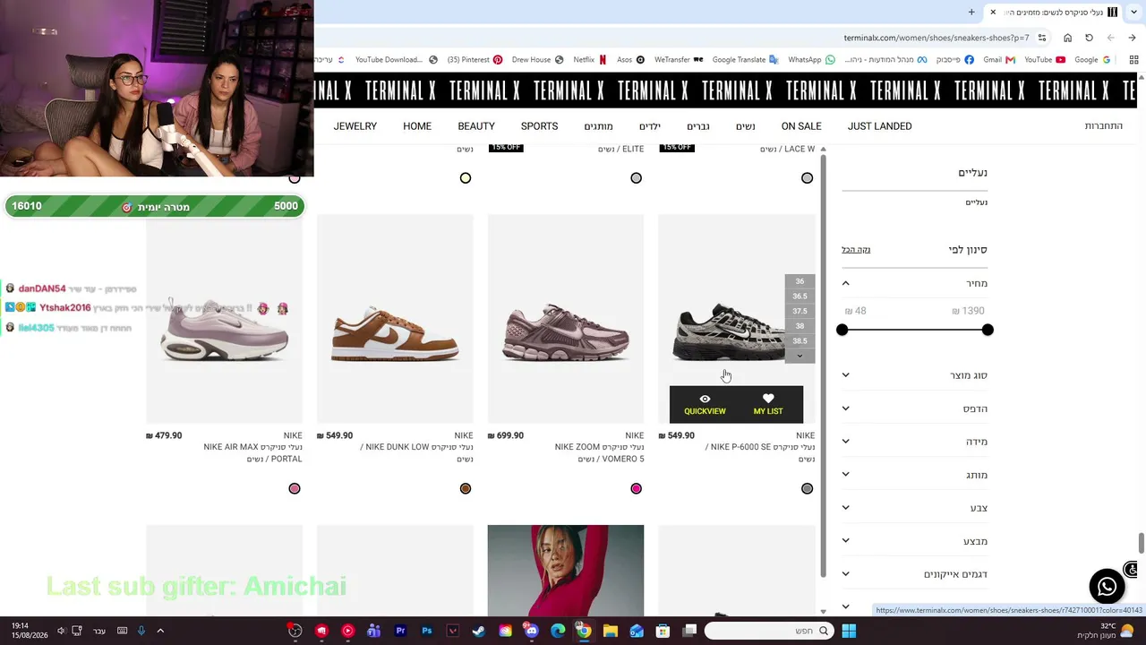Open the WhatsApp bookmark link

[811, 60]
